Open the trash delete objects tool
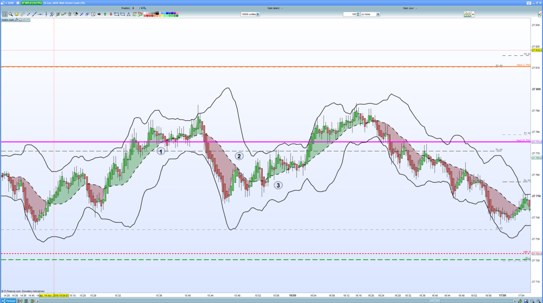 [x=70, y=14]
